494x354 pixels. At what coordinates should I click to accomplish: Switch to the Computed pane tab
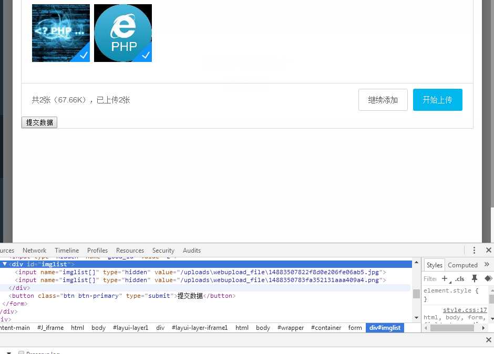pos(462,265)
